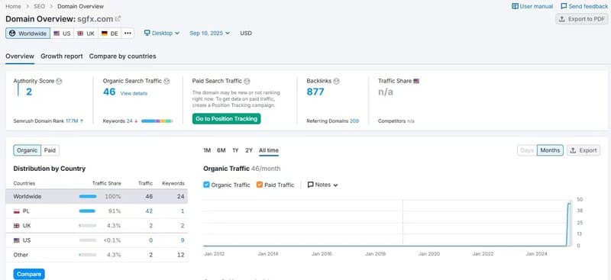Click the Backlinks value 877
The height and width of the screenshot is (280, 611).
tap(315, 92)
